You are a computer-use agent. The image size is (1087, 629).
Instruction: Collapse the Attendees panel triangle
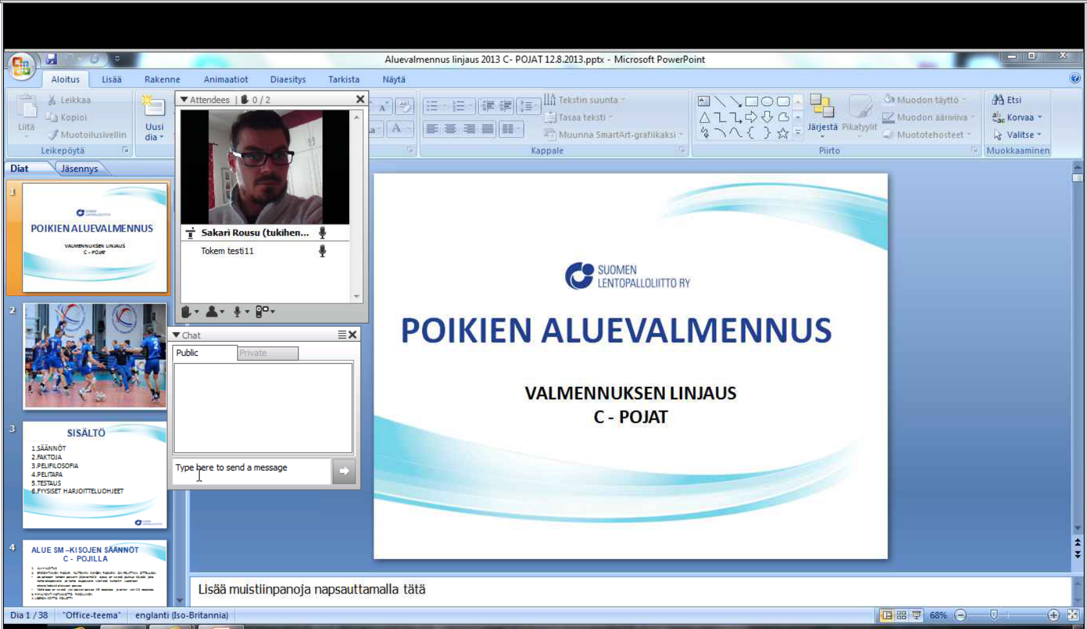tap(184, 100)
